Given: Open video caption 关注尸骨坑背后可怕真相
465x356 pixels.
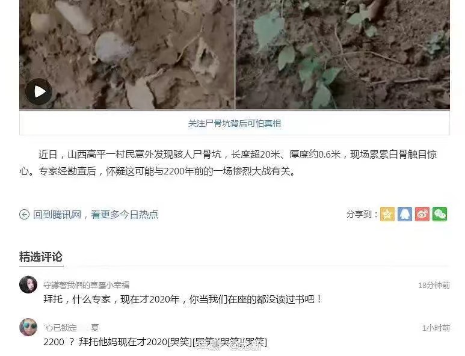Looking at the screenshot, I should pyautogui.click(x=234, y=123).
